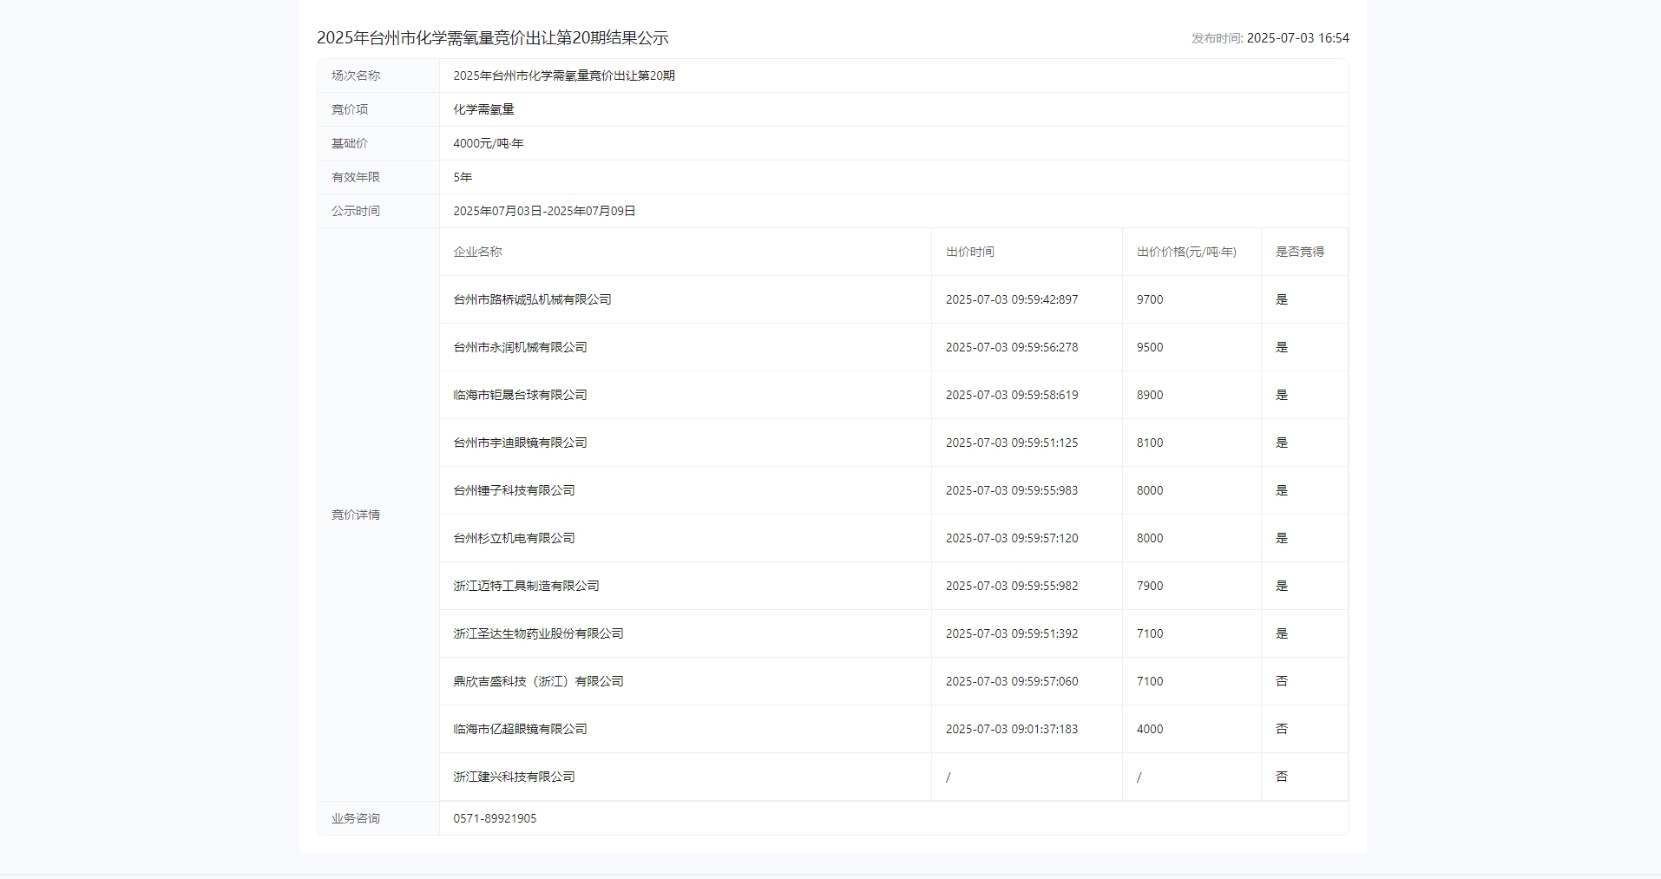Select company 浙江建兴科技有限公司

(514, 777)
